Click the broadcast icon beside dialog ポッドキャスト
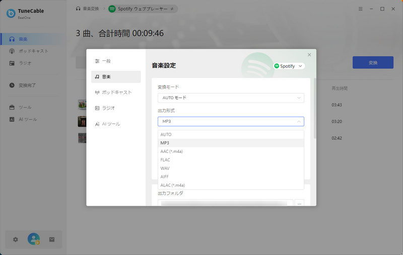The height and width of the screenshot is (255, 403). (97, 93)
